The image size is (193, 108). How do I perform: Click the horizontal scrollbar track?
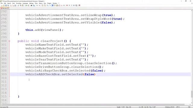tap(96, 104)
